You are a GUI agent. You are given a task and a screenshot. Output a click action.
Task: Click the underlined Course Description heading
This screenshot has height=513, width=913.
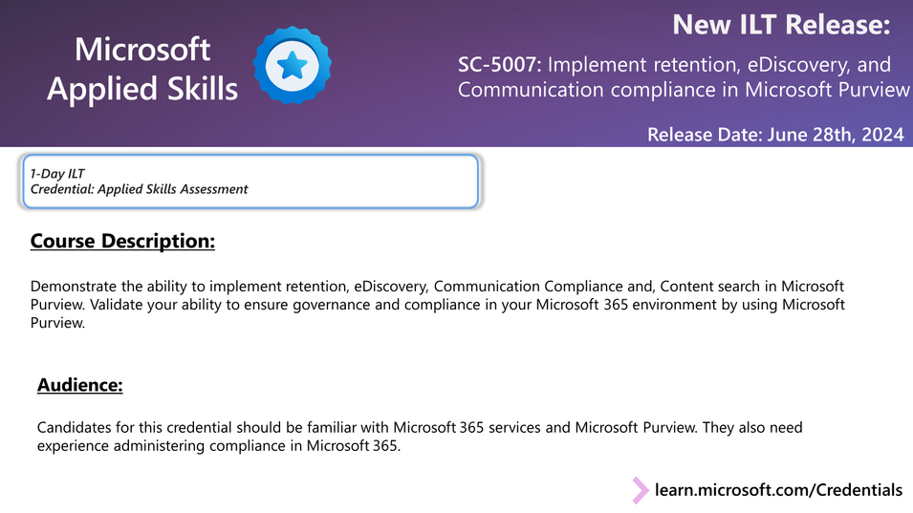[x=122, y=241]
